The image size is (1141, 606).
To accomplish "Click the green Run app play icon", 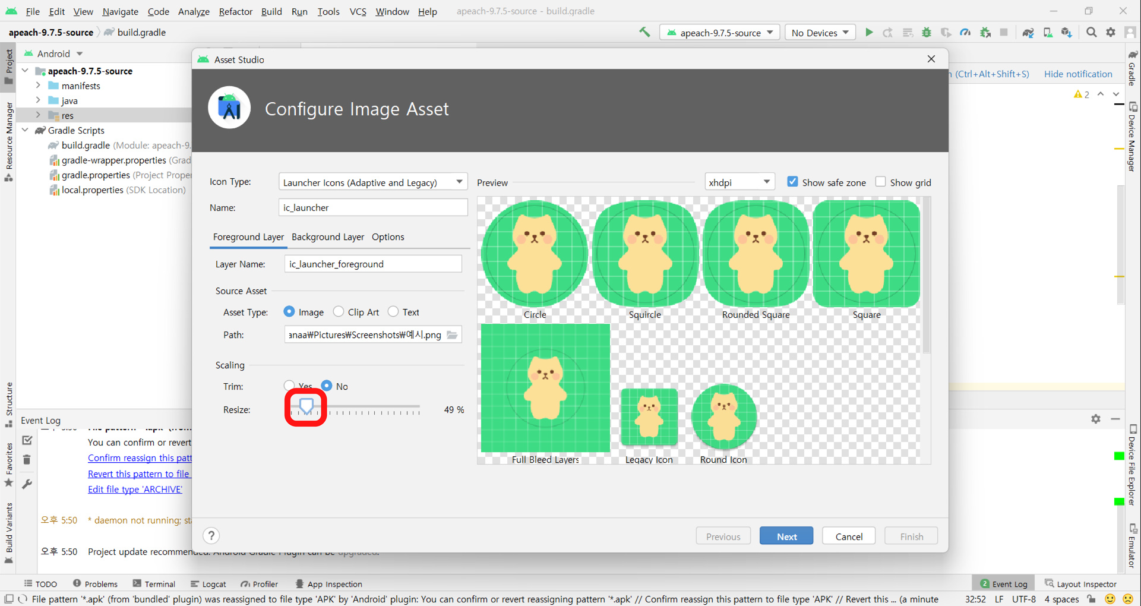I will pos(869,32).
